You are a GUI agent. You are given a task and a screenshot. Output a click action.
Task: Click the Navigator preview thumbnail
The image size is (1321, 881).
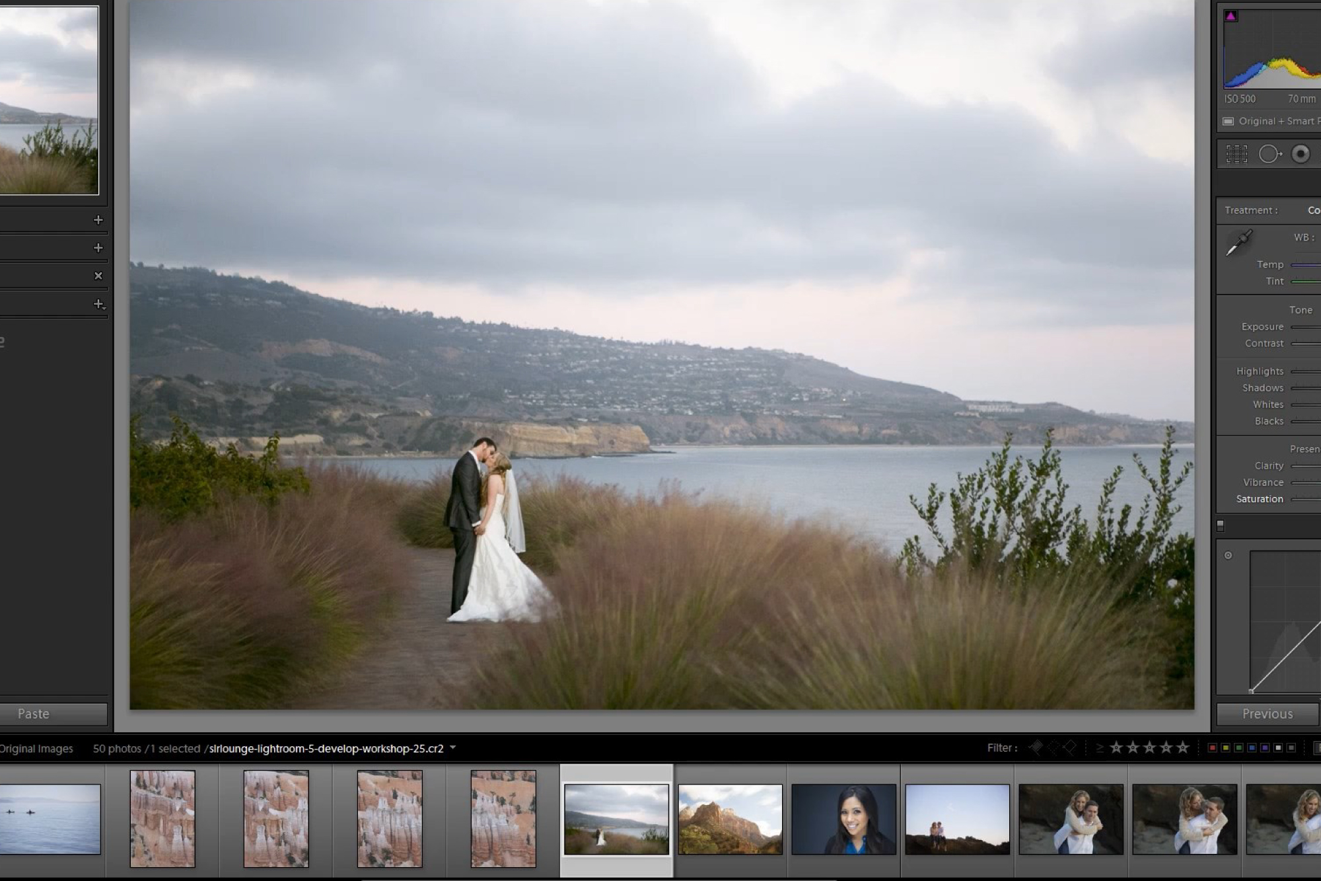[49, 100]
